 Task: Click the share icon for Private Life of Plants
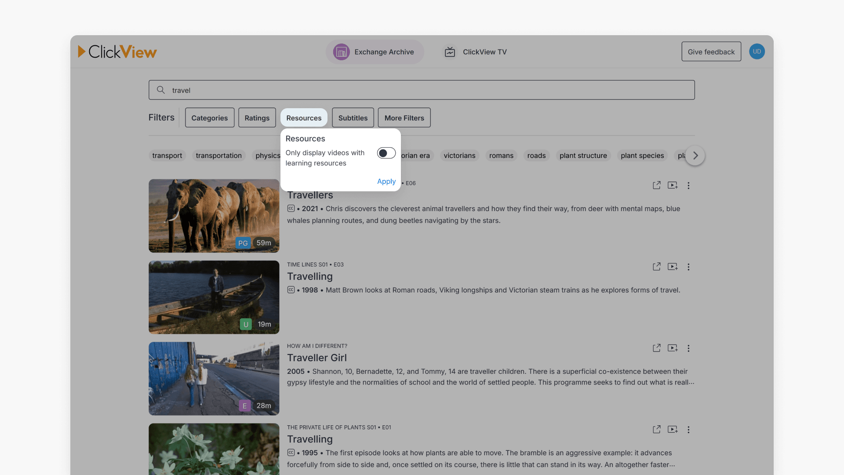click(656, 429)
